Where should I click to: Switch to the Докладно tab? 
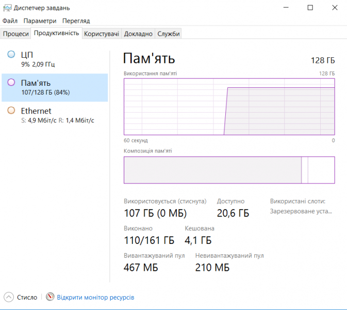point(138,34)
